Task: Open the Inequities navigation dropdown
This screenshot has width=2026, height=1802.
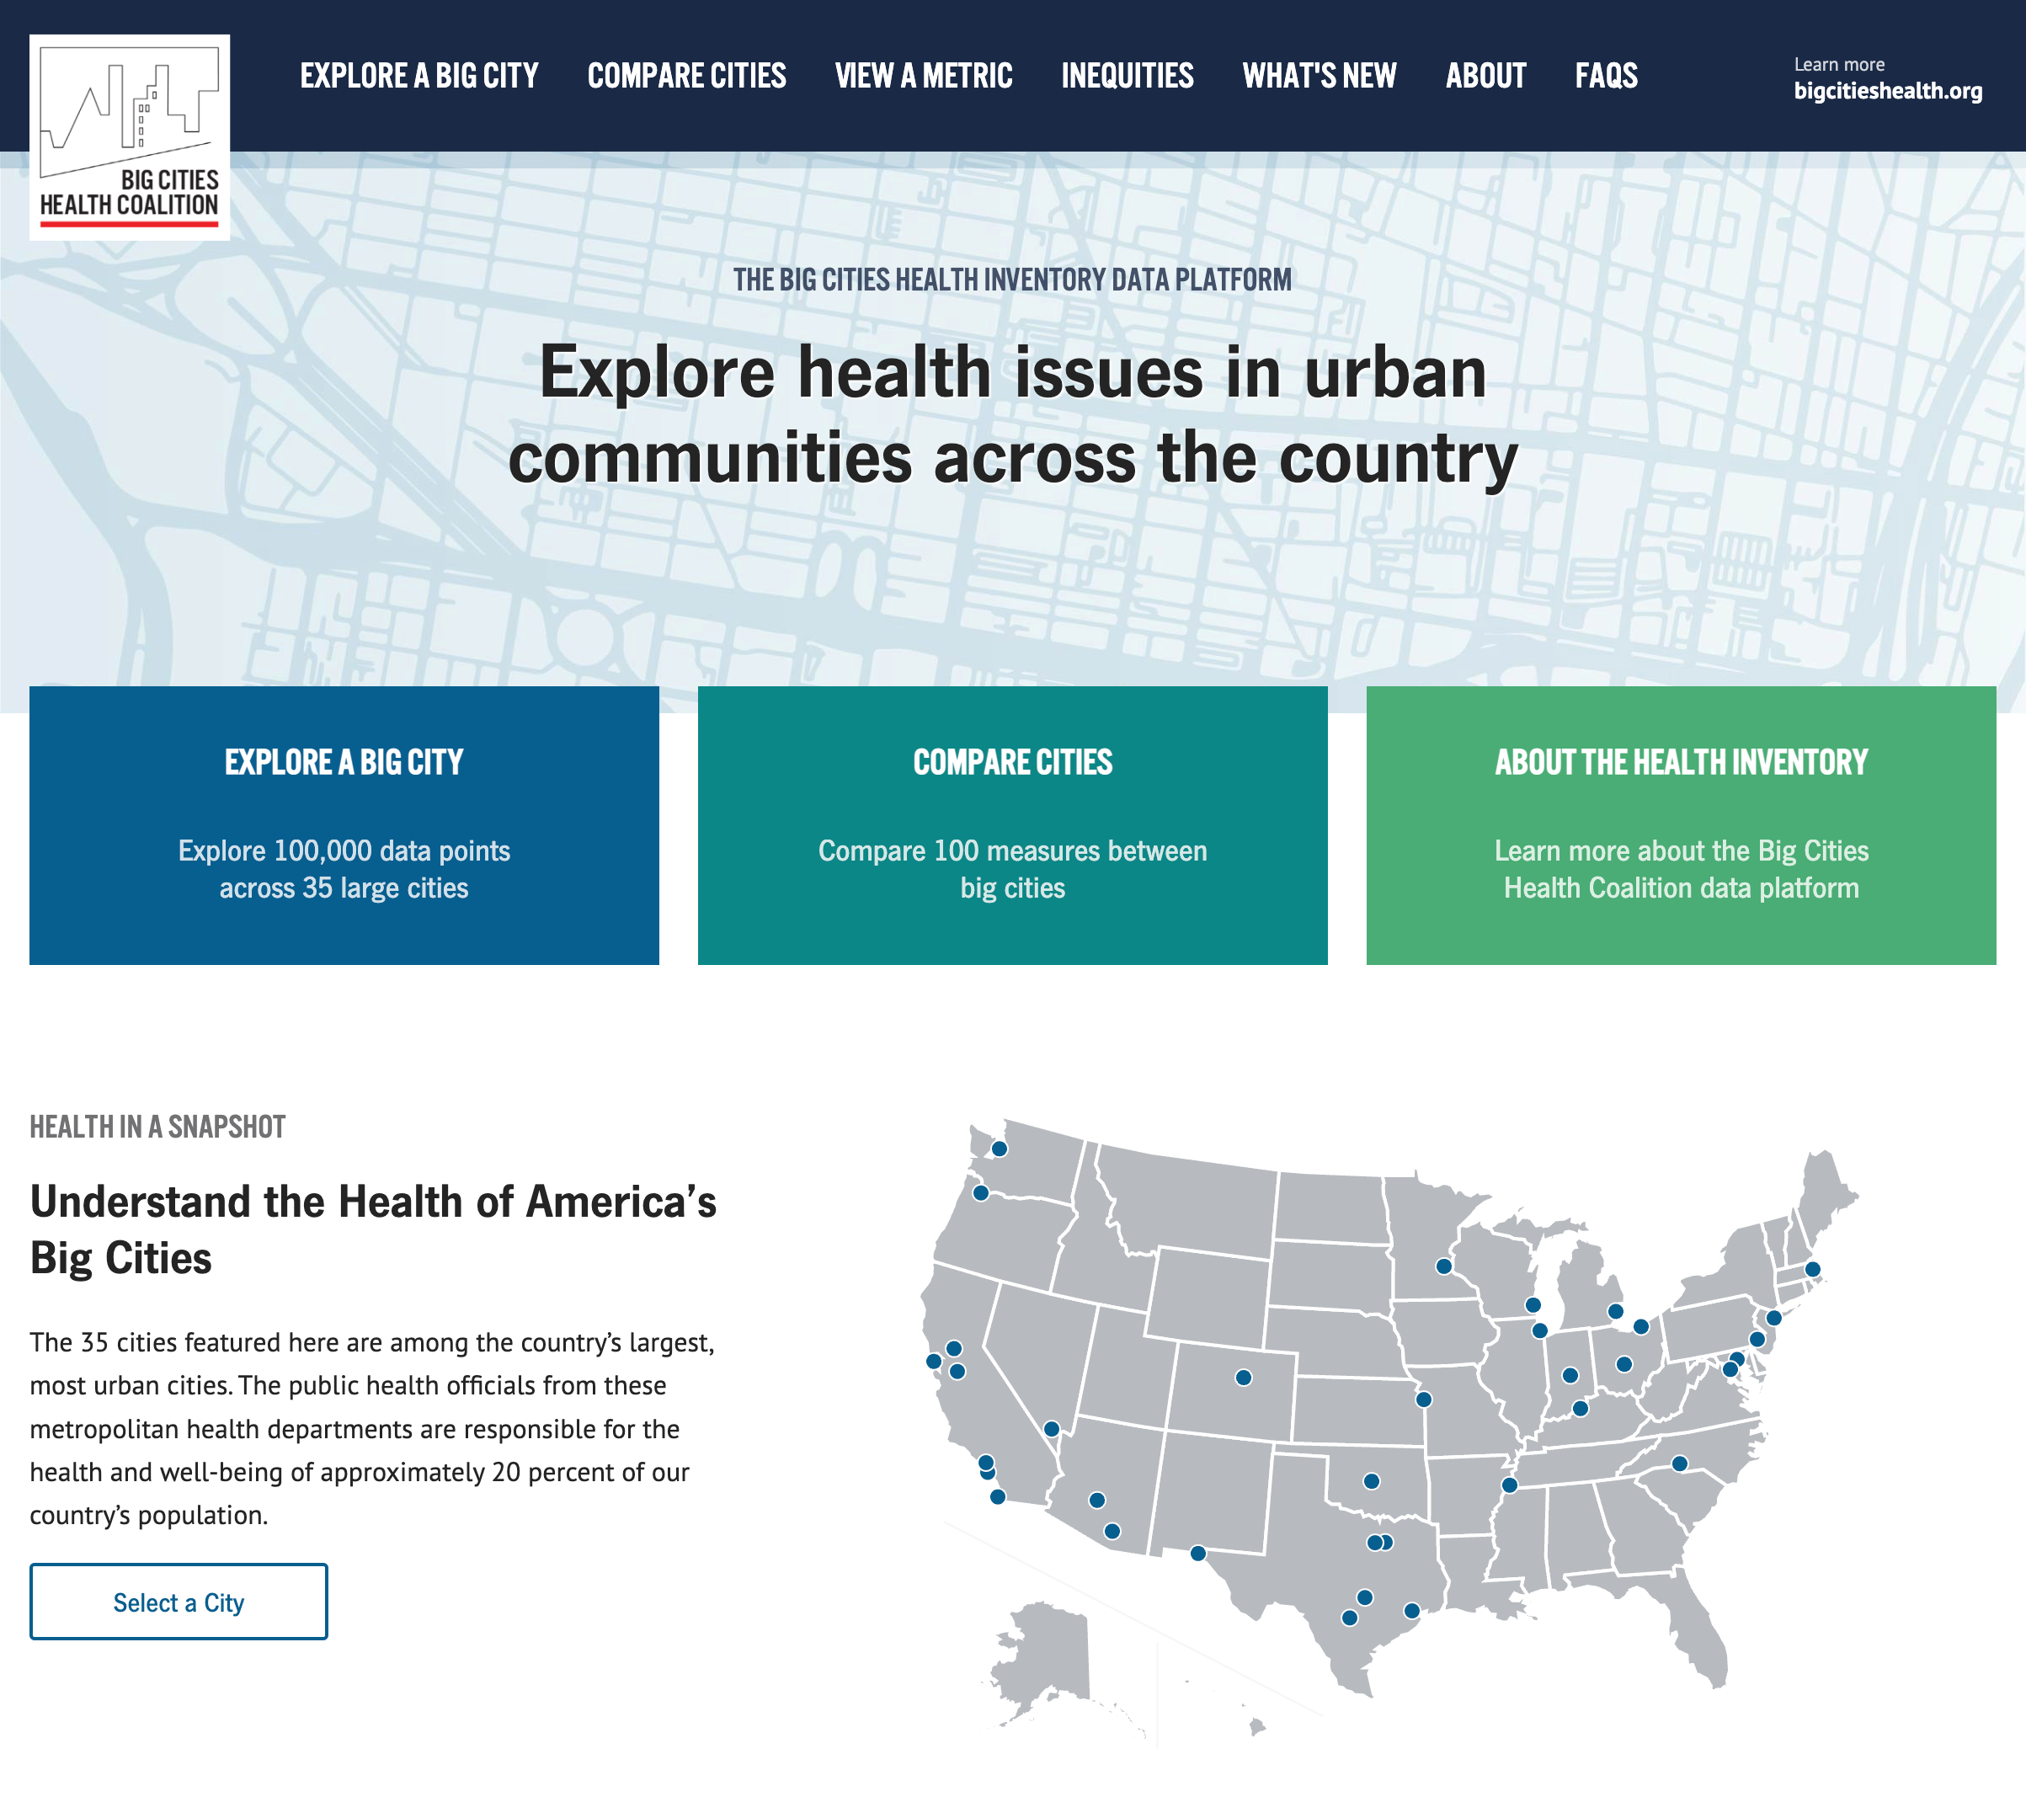Action: point(1127,73)
